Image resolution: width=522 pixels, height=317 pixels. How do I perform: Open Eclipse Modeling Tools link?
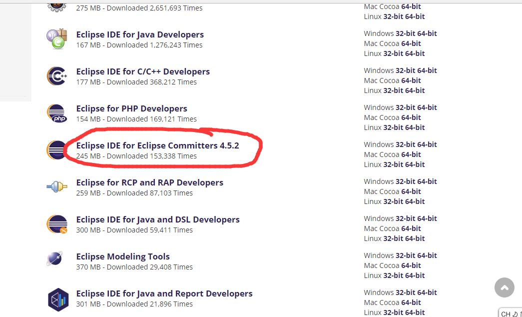[123, 256]
